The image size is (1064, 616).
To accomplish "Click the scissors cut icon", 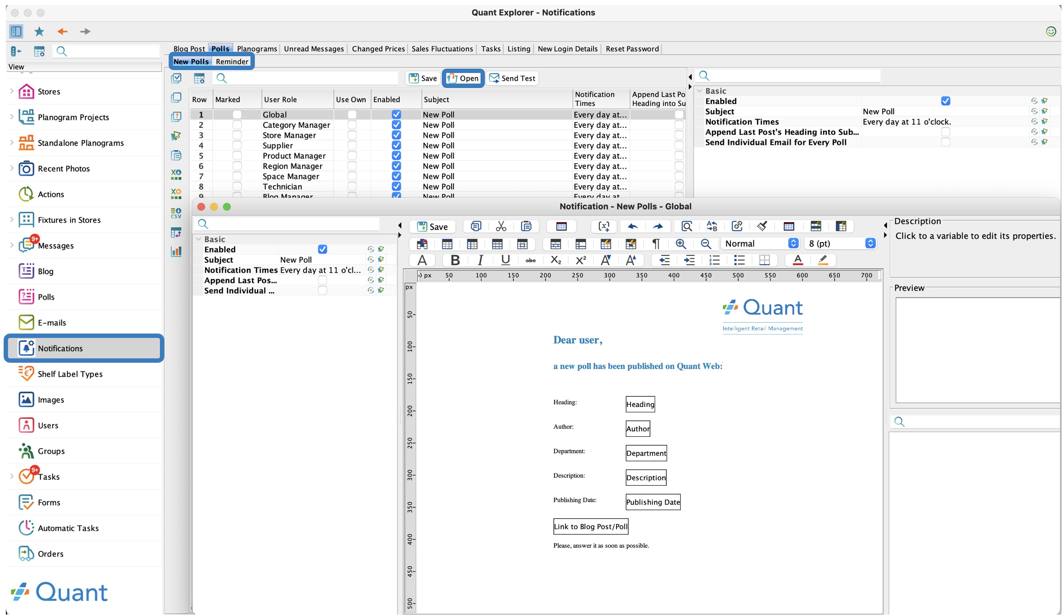I will (x=501, y=227).
